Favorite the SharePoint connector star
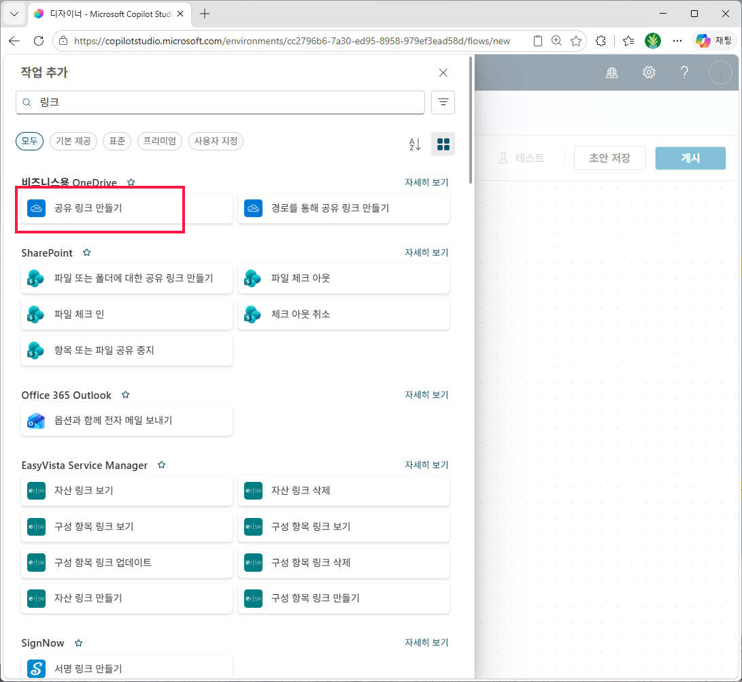The height and width of the screenshot is (682, 742). pyautogui.click(x=86, y=253)
